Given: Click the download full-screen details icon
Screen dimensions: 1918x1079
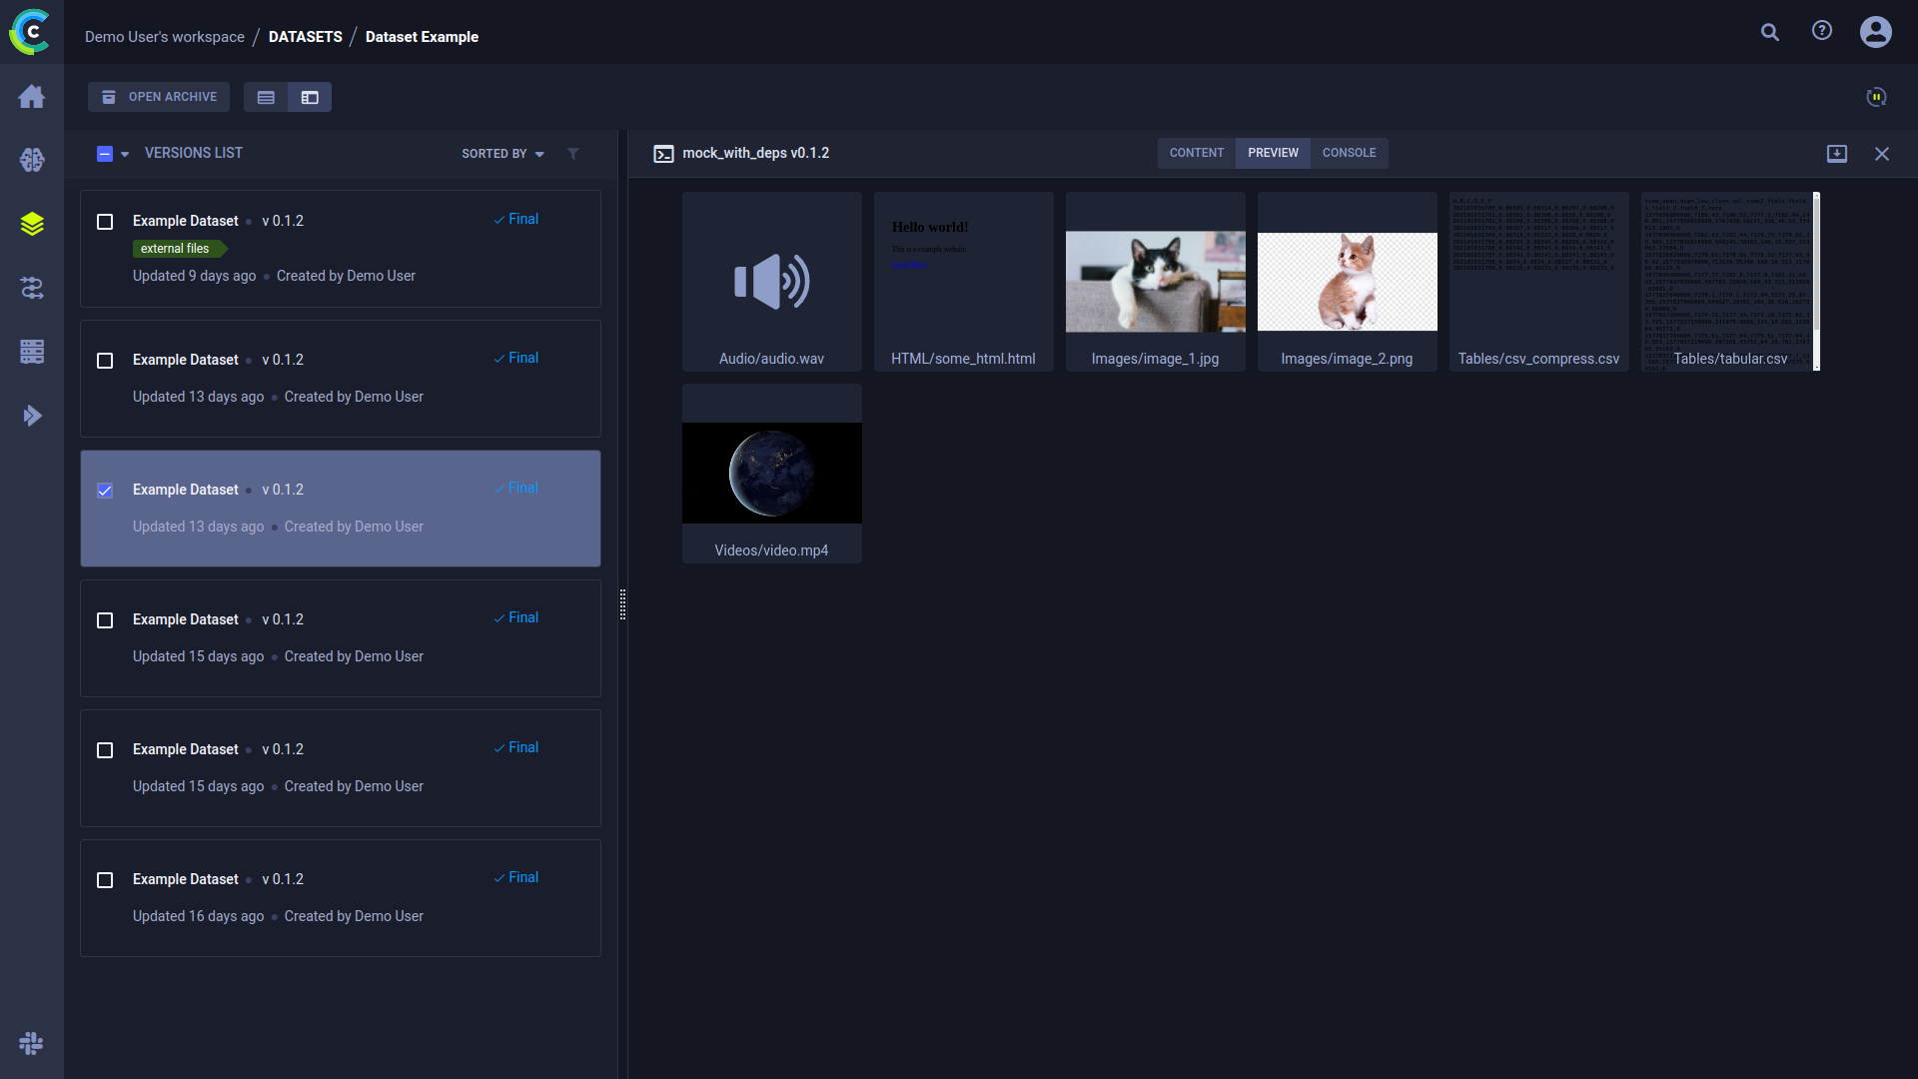Looking at the screenshot, I should click(x=1836, y=153).
